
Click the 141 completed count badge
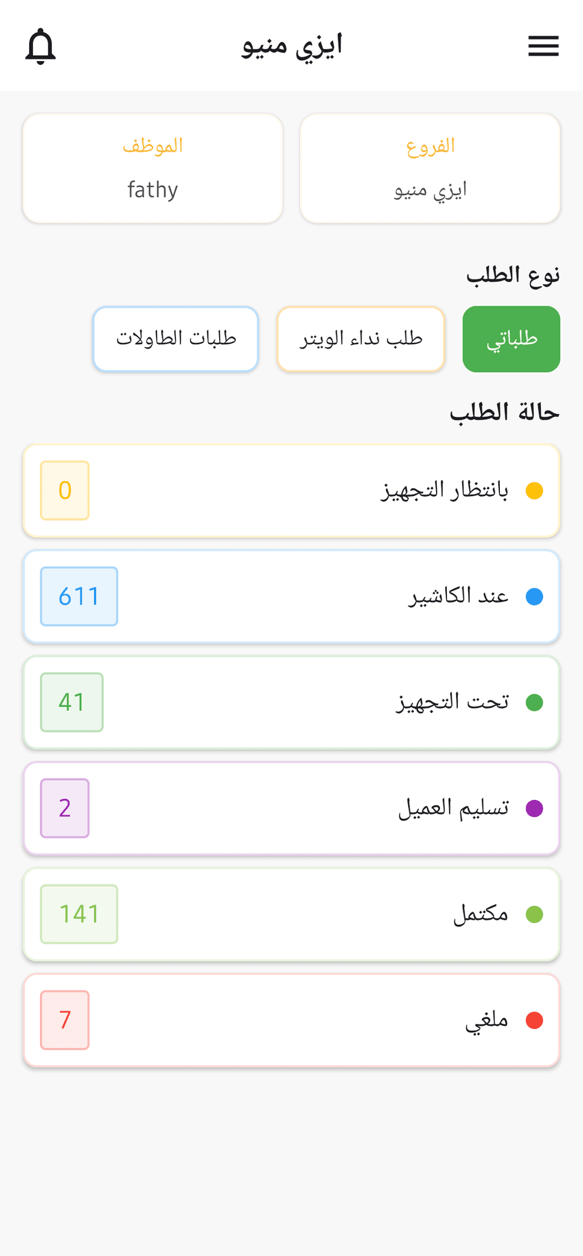79,914
